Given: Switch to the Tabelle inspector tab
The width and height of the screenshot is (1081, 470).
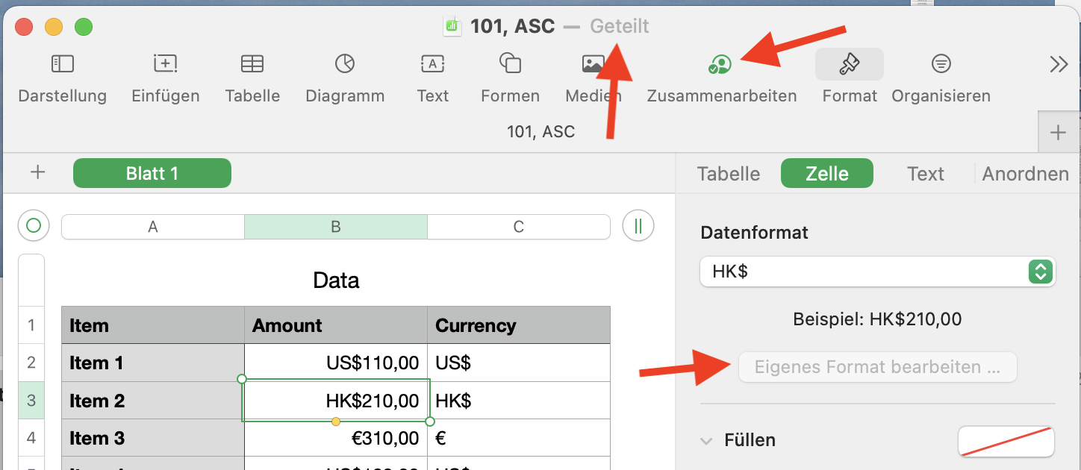Looking at the screenshot, I should pyautogui.click(x=728, y=174).
